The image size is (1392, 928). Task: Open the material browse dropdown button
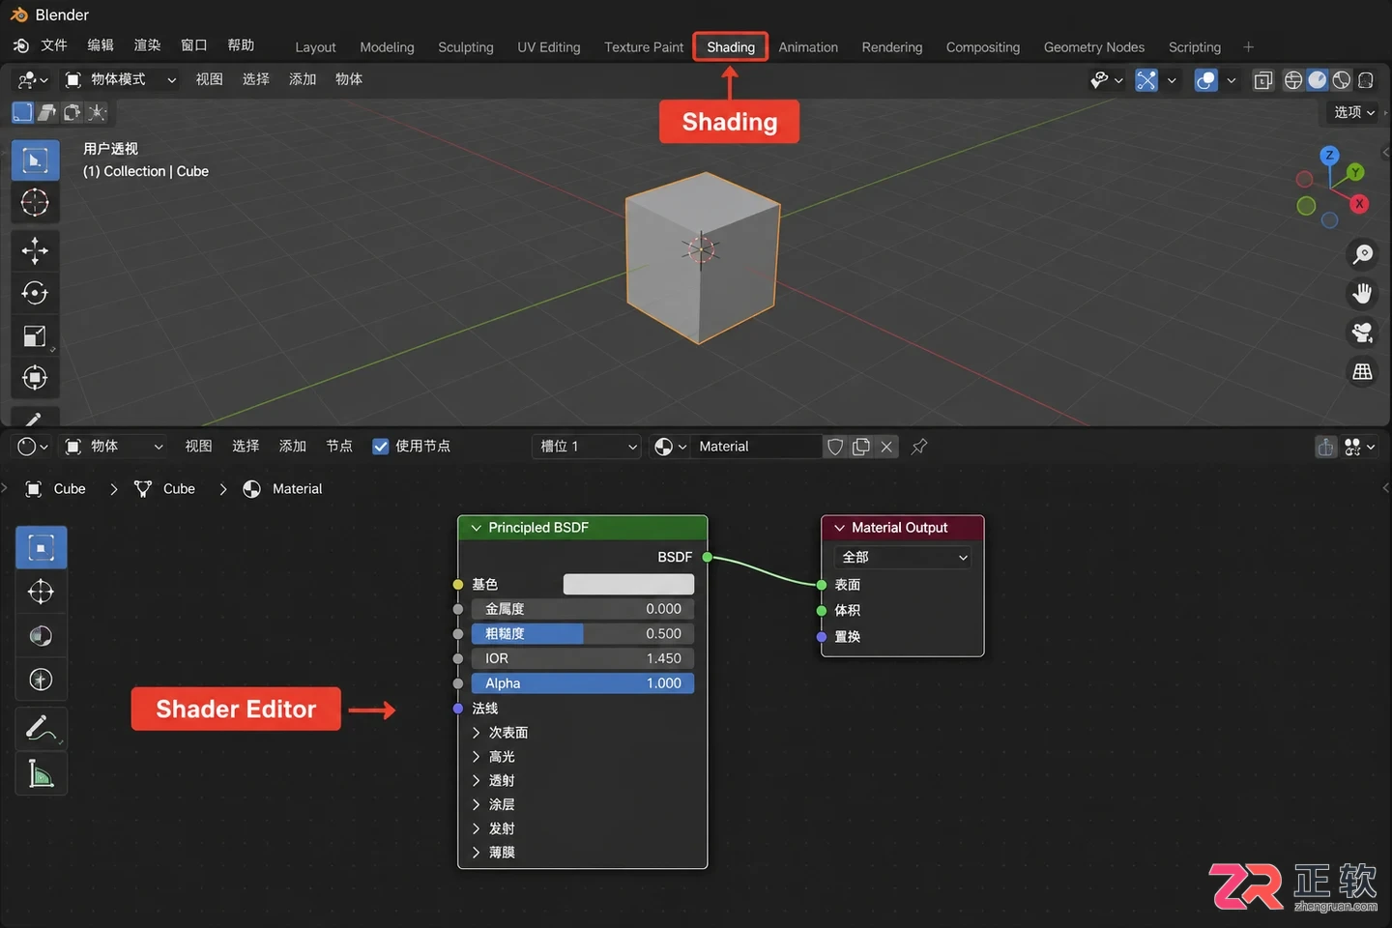click(670, 447)
